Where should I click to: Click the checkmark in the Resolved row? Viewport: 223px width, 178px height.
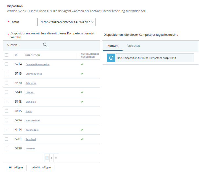click(x=82, y=139)
